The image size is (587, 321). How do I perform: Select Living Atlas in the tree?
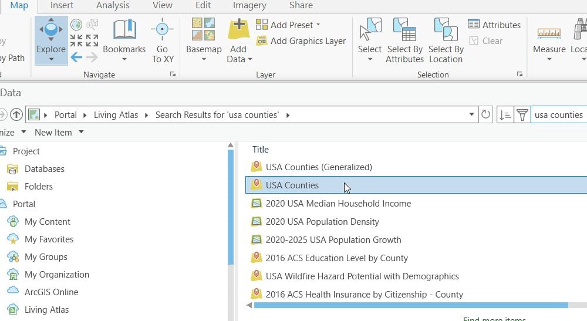[46, 309]
